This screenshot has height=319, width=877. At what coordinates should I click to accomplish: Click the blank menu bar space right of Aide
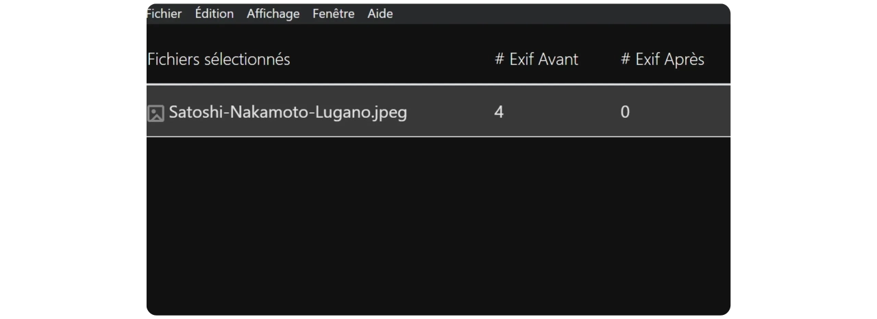click(548, 14)
